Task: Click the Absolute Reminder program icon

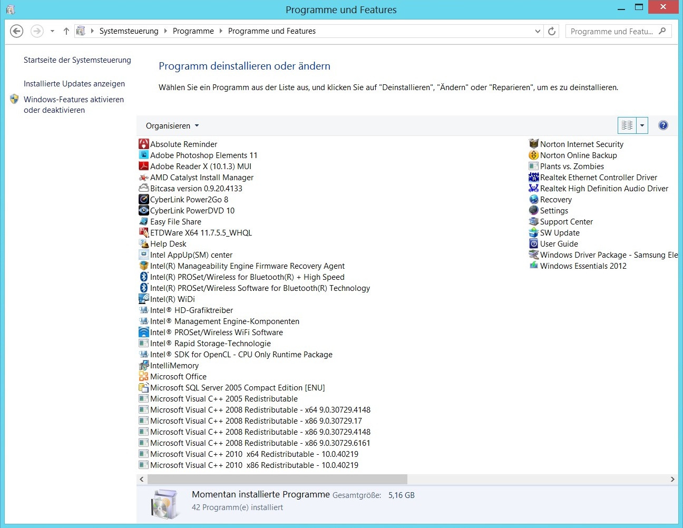Action: pos(144,144)
